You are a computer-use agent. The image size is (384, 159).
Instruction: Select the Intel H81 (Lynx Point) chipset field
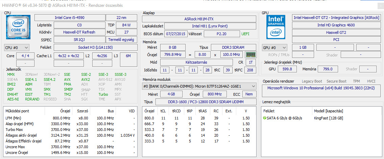(210, 26)
